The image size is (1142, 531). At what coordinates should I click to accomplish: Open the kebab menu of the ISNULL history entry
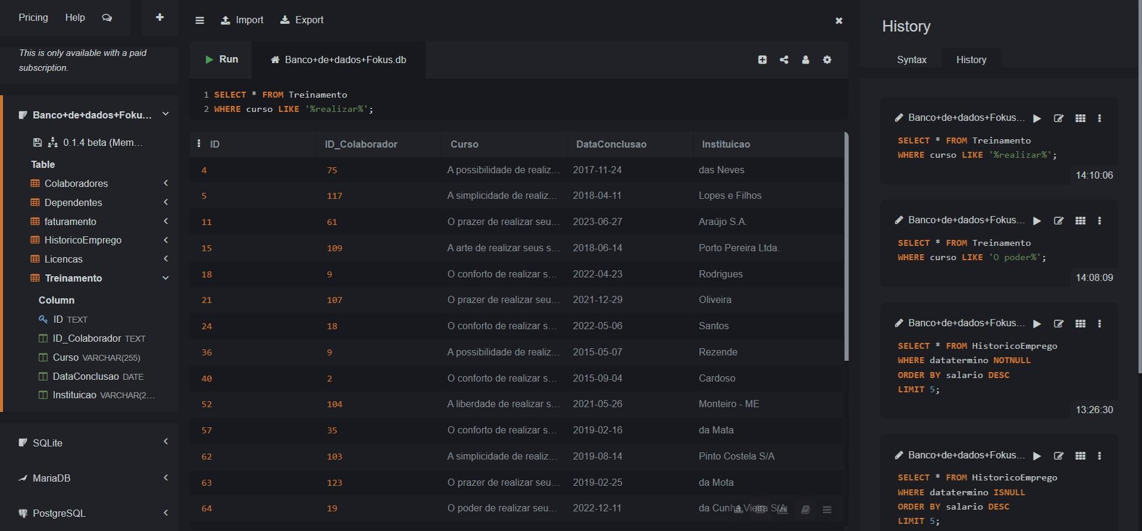[x=1100, y=456]
